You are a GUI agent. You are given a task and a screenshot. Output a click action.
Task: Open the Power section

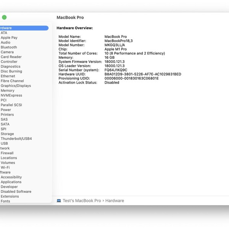click(6, 110)
